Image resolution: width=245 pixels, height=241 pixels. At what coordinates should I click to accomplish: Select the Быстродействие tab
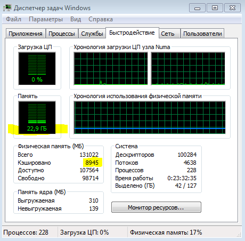pos(132,33)
